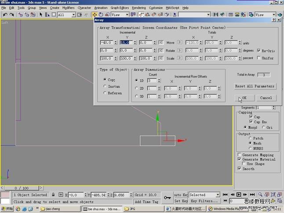Click the pink object color swatch

tap(5, 195)
